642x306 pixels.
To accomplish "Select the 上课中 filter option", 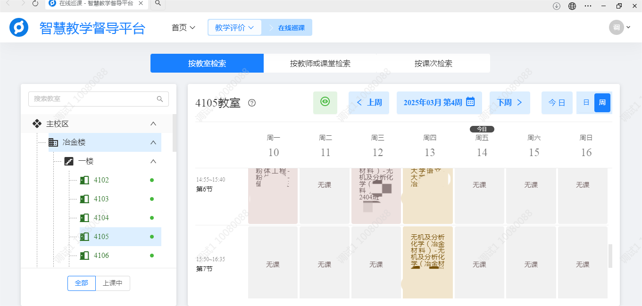I will (x=112, y=283).
